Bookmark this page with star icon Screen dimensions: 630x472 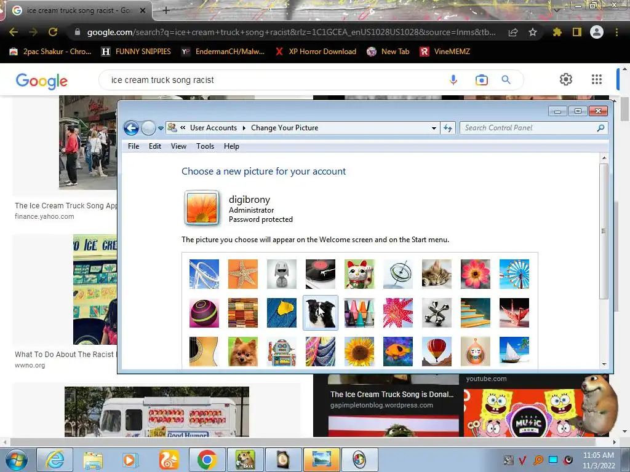click(532, 32)
